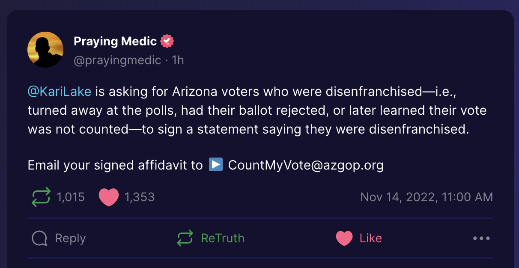Select the Reply text label

[x=71, y=238]
